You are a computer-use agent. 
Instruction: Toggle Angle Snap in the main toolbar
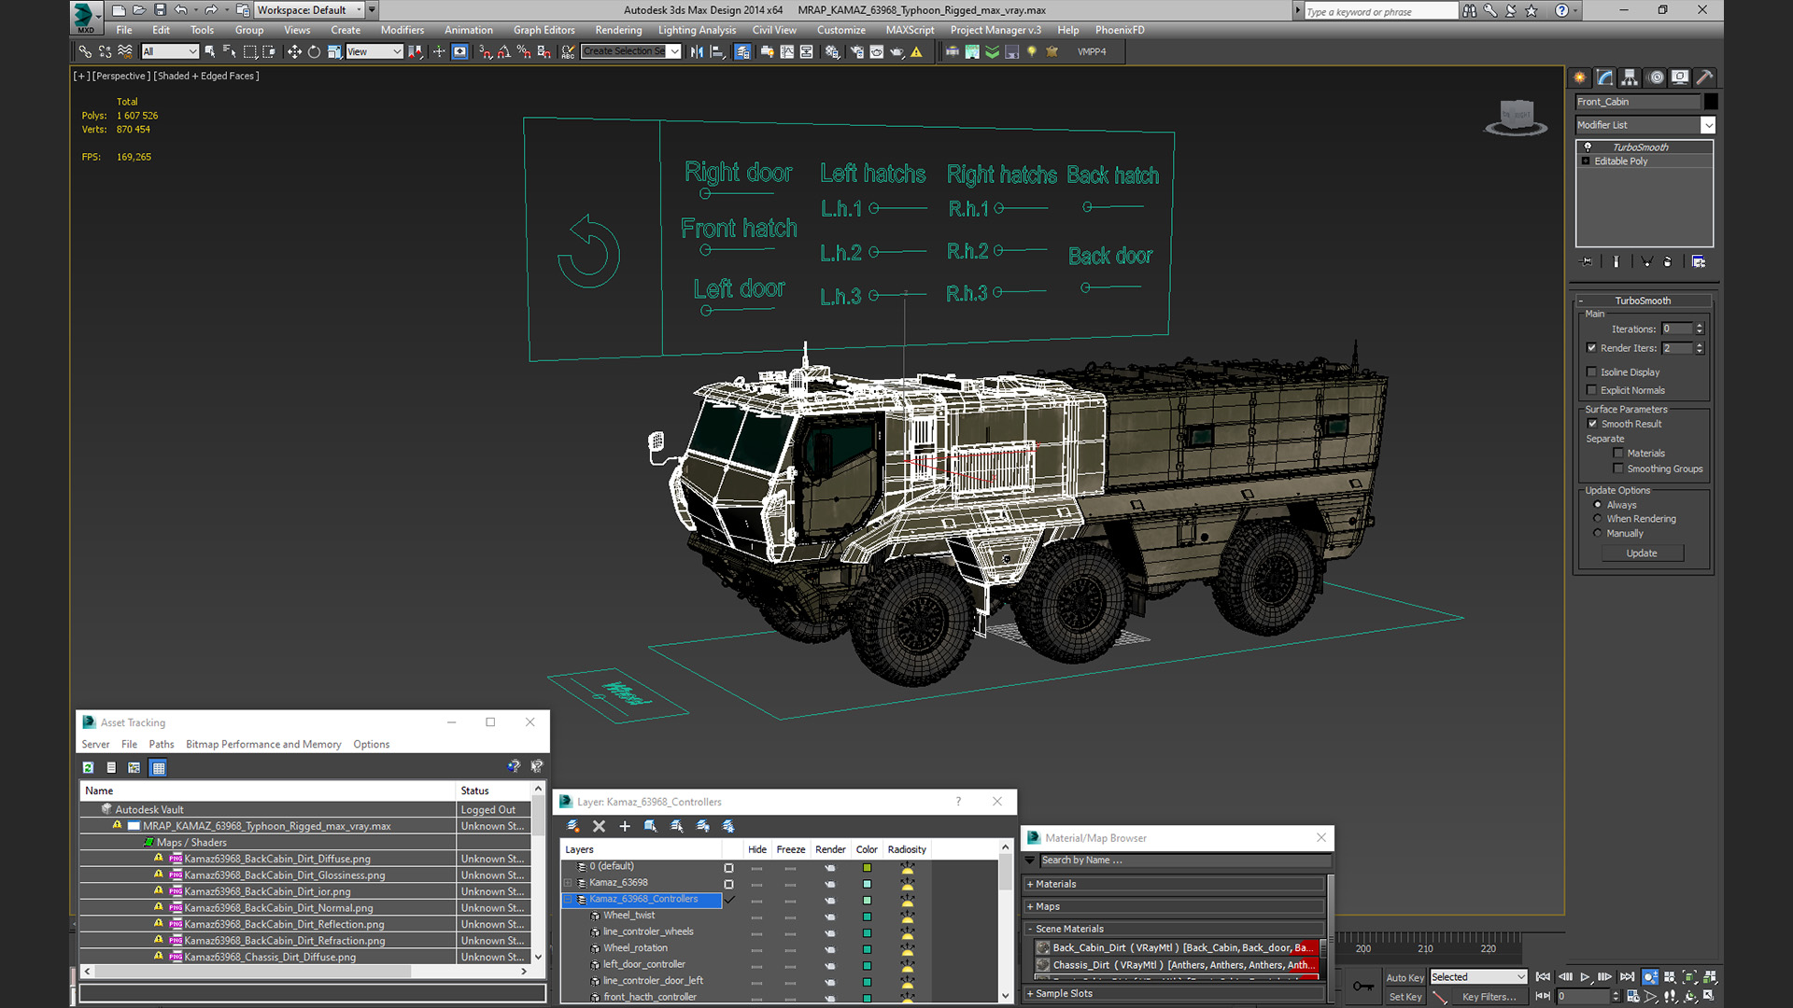tap(504, 51)
